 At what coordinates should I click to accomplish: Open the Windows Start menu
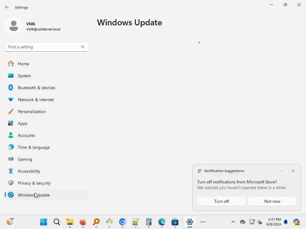(x=43, y=222)
